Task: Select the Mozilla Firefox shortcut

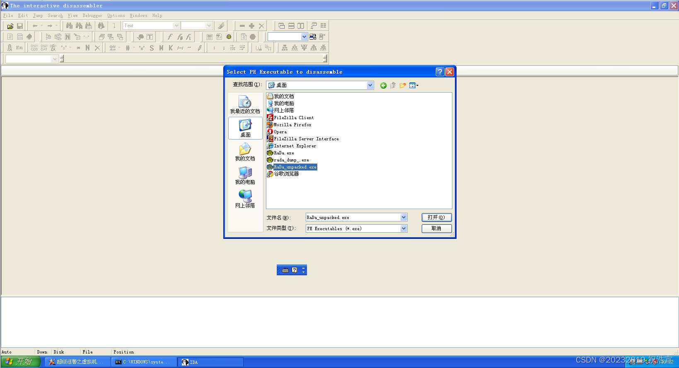Action: [289, 125]
